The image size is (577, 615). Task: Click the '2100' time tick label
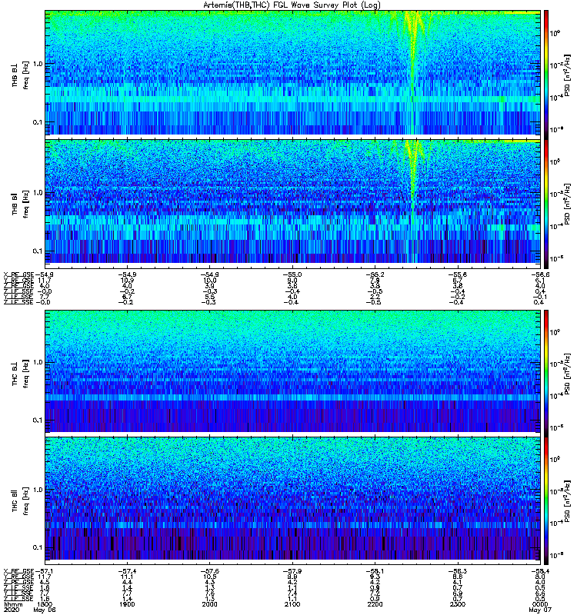pyautogui.click(x=292, y=604)
